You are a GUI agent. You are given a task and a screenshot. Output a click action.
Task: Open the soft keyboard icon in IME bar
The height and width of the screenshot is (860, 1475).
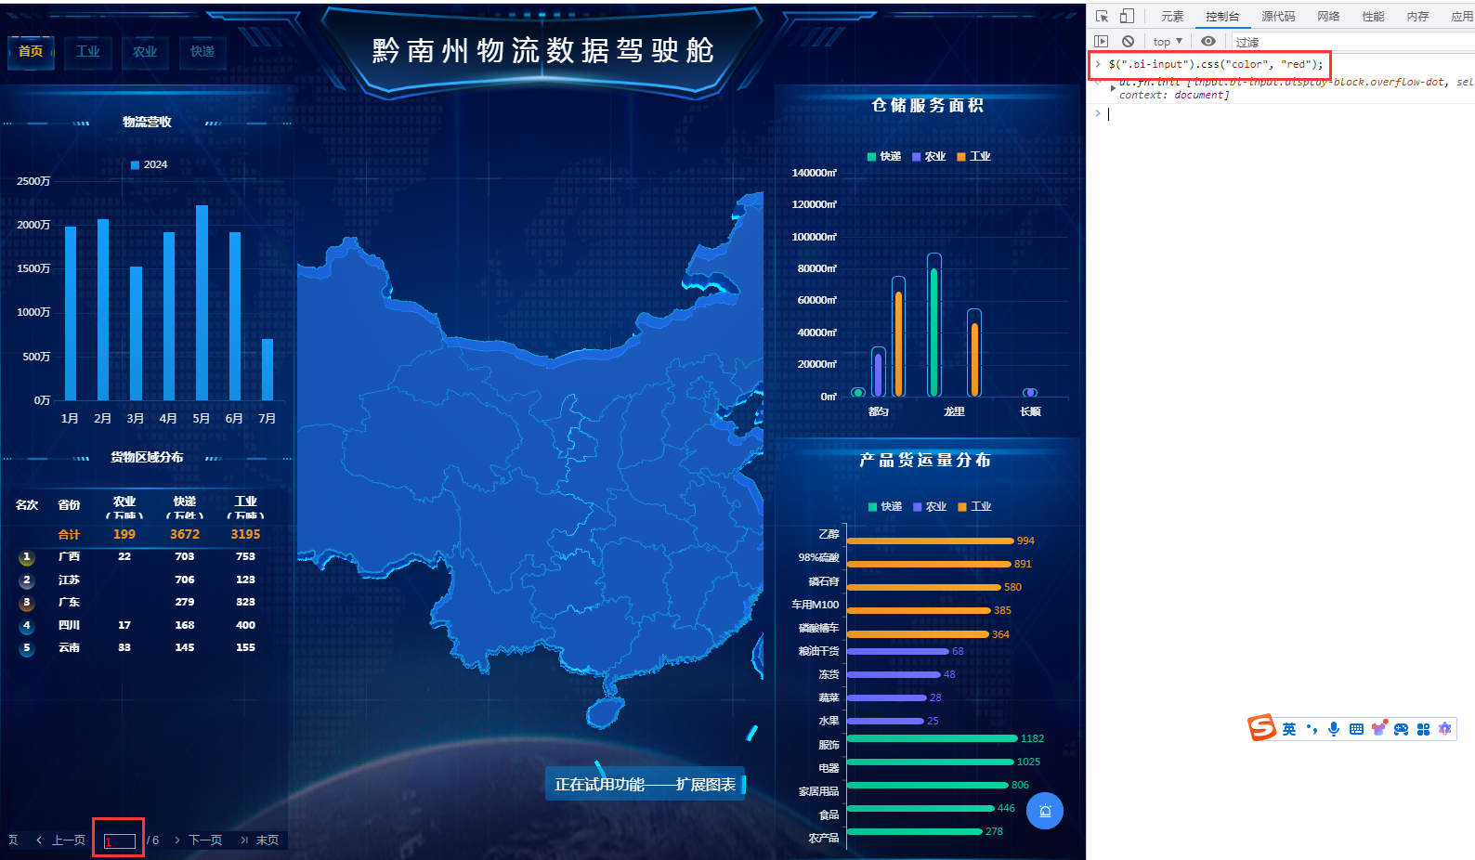tap(1356, 729)
